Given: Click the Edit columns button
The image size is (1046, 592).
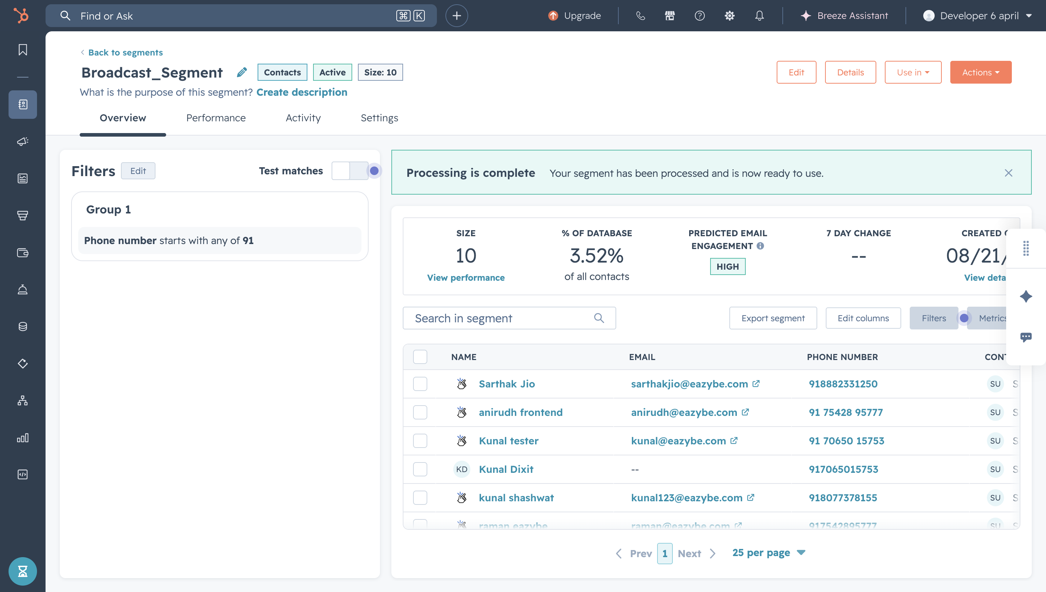Looking at the screenshot, I should (x=863, y=318).
